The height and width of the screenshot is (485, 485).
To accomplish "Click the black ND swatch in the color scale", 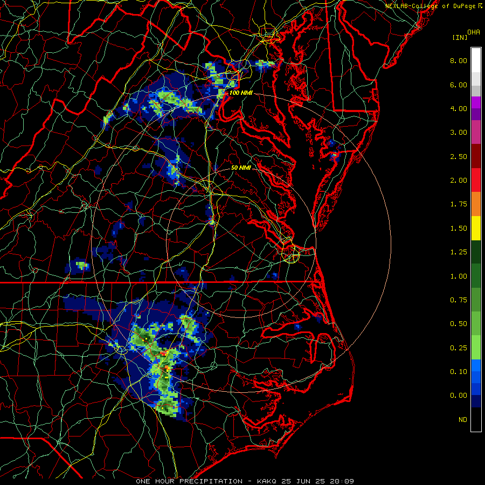I will click(476, 419).
